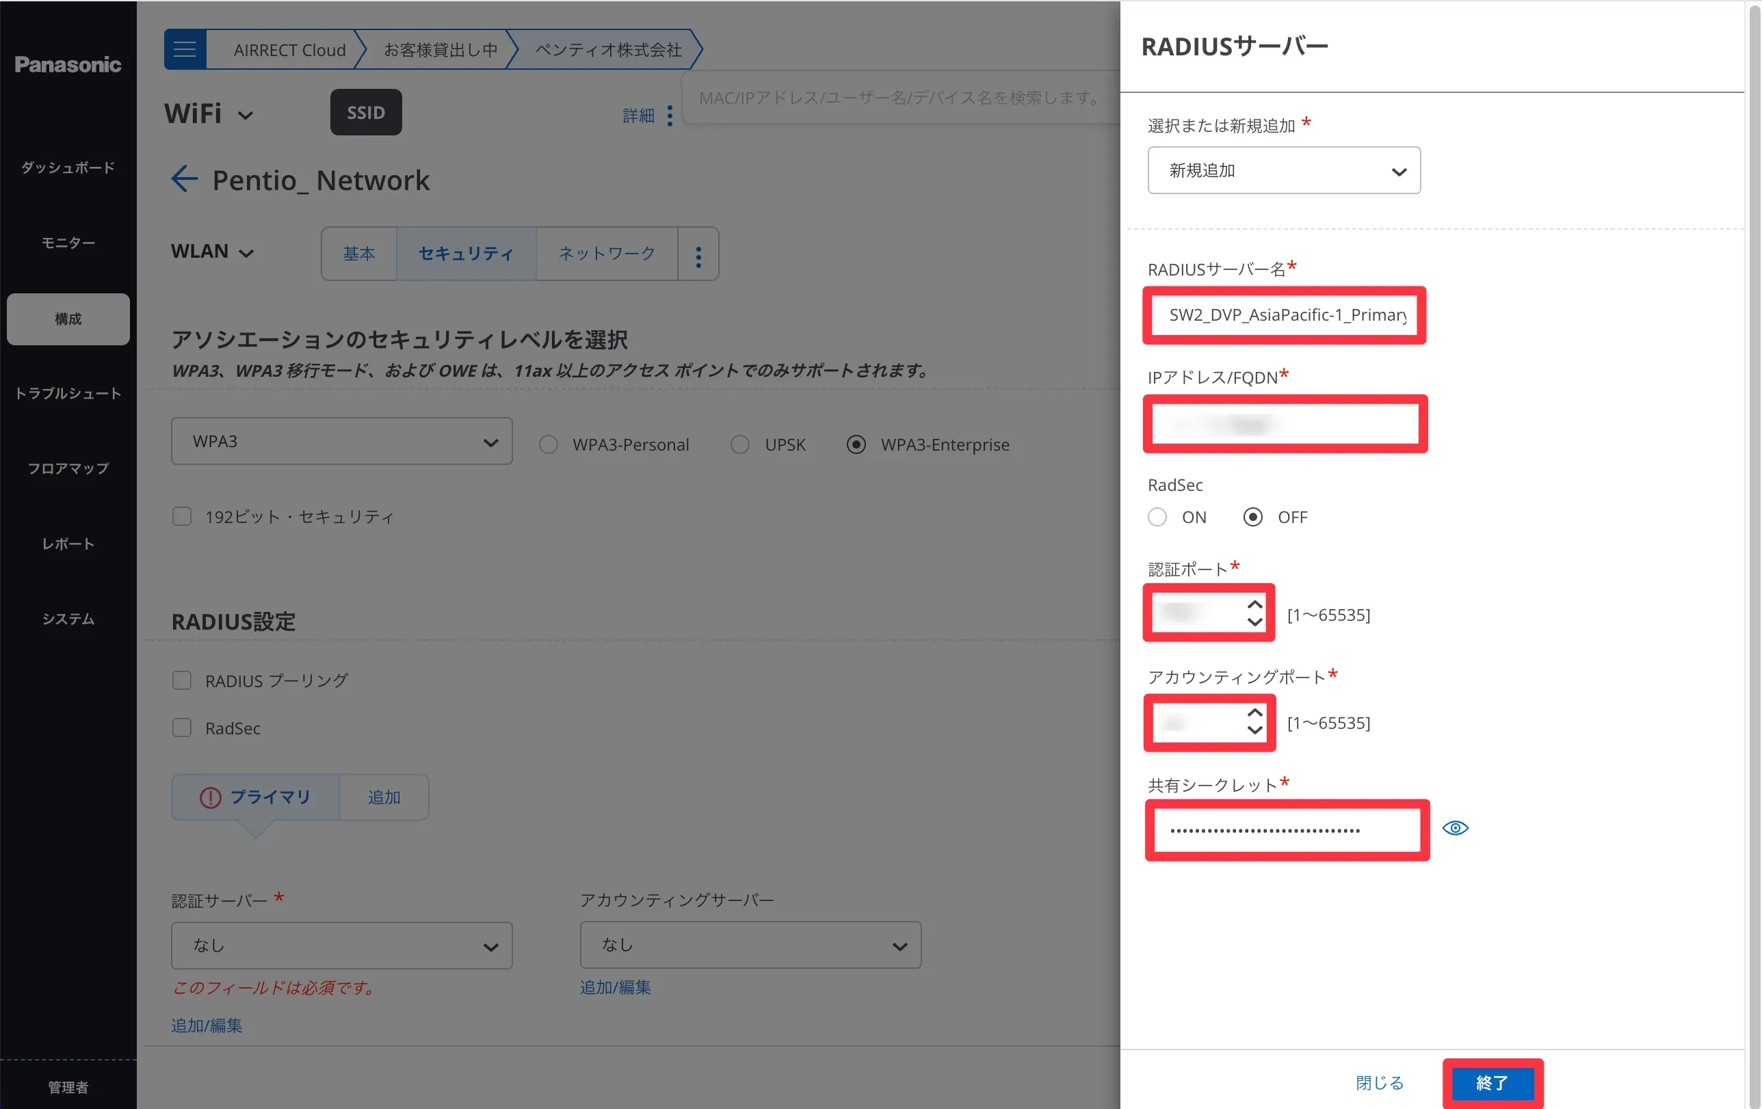Click the warning icon on プライマリ tab

click(210, 797)
